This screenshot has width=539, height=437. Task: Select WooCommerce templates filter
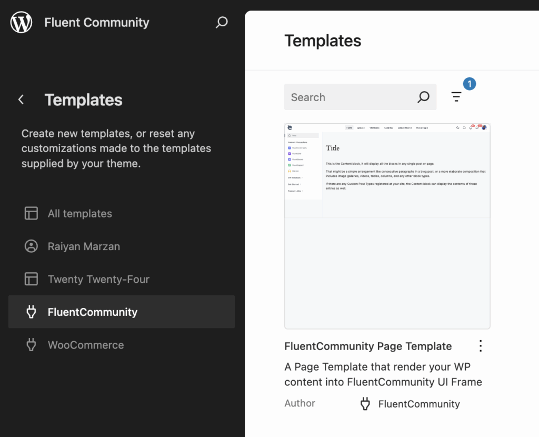[x=122, y=344]
